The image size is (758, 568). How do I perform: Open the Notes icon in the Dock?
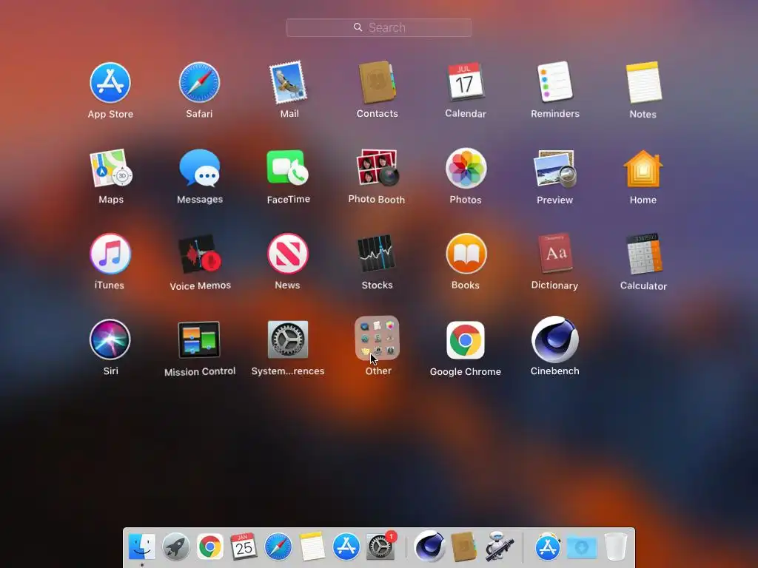[x=312, y=547]
